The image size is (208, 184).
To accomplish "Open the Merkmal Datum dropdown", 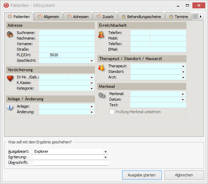I will [x=183, y=99].
